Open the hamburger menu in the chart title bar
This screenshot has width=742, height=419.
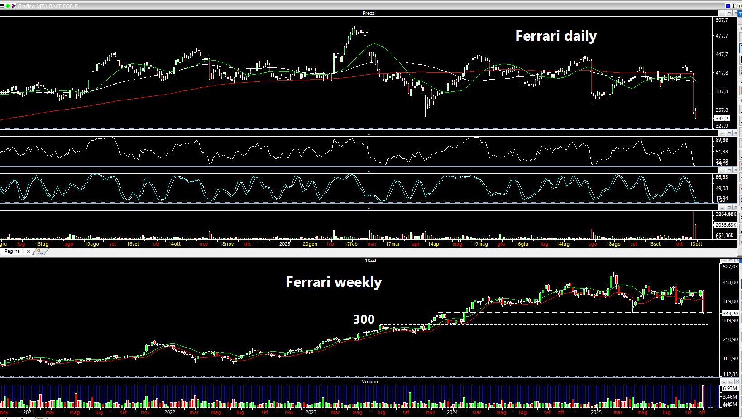[2, 6]
